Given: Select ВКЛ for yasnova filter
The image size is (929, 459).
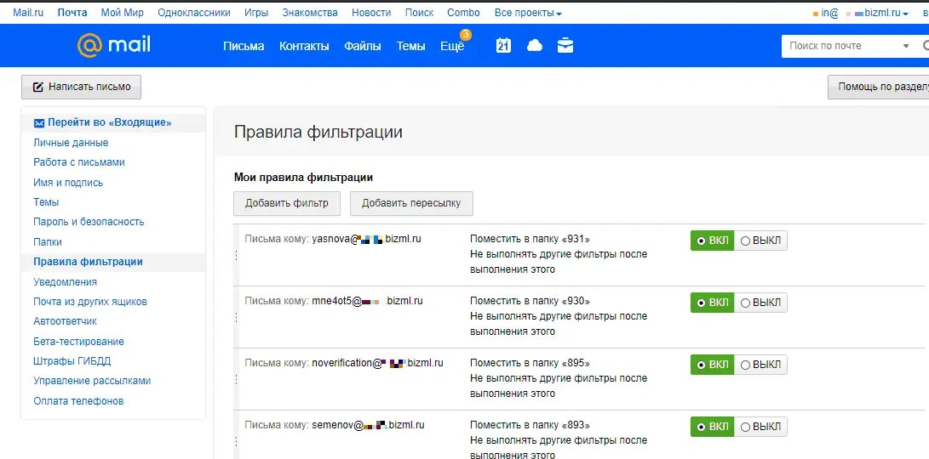Looking at the screenshot, I should (x=712, y=241).
